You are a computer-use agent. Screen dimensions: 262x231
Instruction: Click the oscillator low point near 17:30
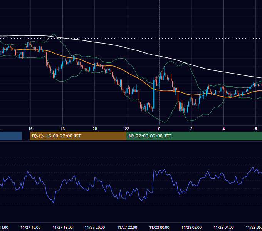click(53, 203)
